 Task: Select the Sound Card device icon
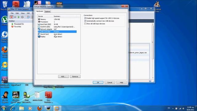[x=39, y=34]
